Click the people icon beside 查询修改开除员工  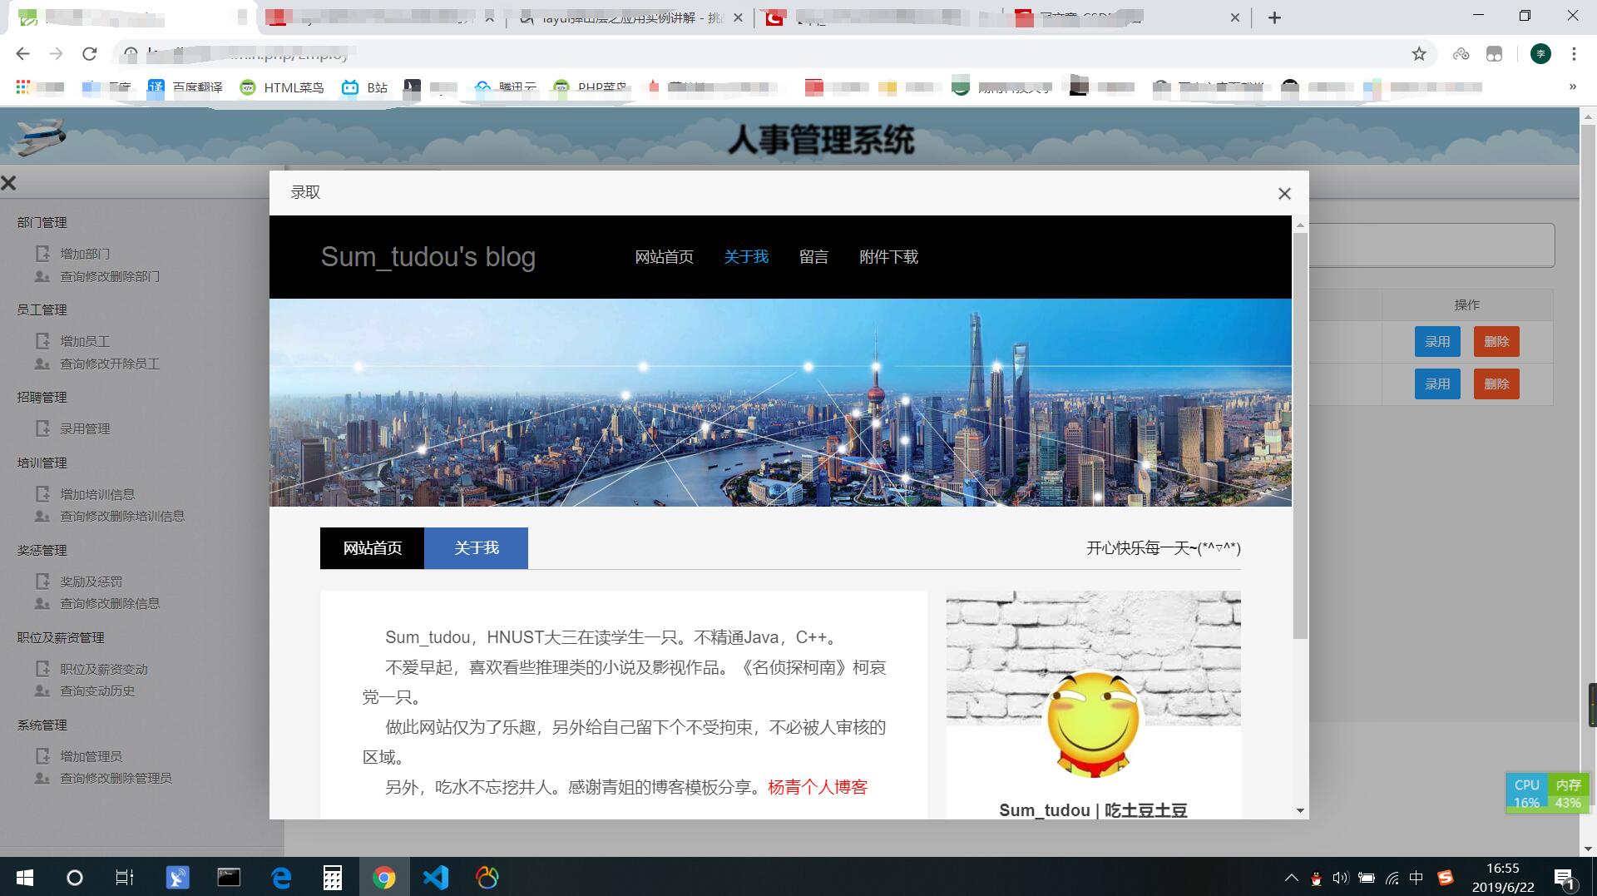coord(42,364)
